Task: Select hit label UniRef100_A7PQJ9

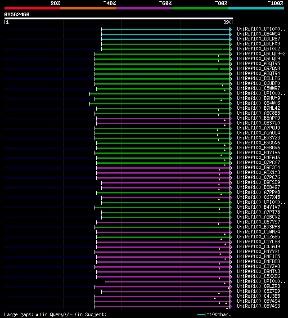Action: tap(258, 128)
